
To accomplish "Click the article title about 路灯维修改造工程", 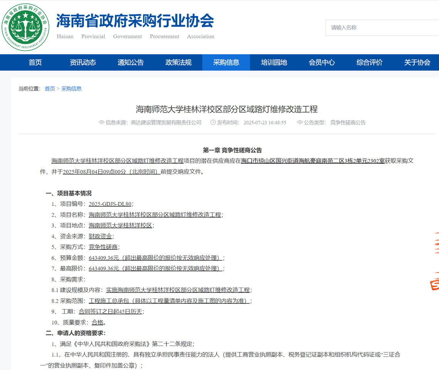I will (x=227, y=109).
